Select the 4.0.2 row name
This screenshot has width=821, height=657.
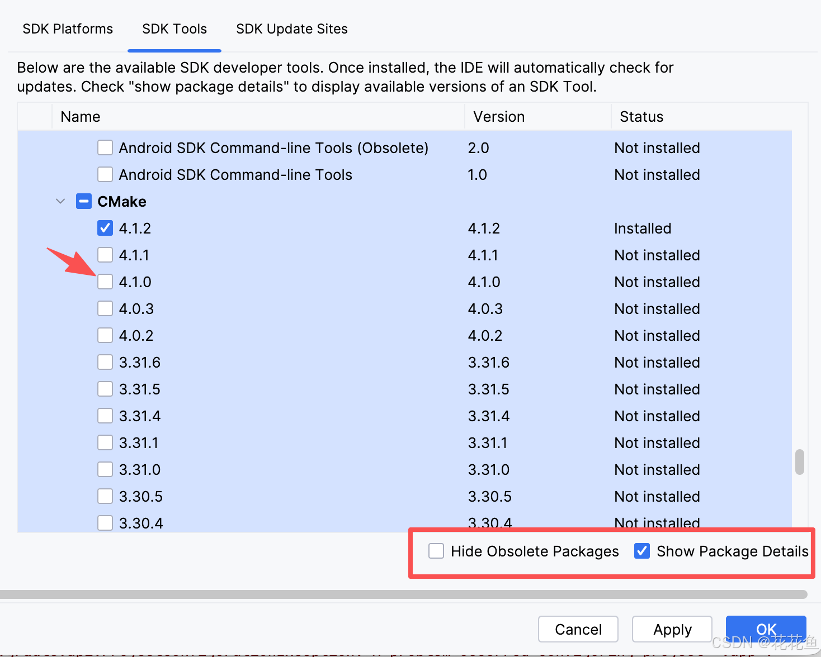point(136,336)
